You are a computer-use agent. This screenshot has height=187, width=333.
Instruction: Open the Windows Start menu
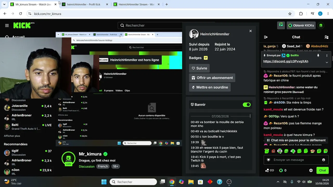point(104,182)
